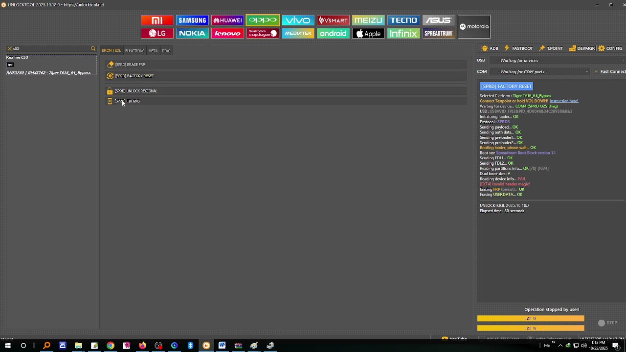Run [SPRD] UNLOCK REGIONAL operation
This screenshot has height=352, width=626.
[x=286, y=91]
